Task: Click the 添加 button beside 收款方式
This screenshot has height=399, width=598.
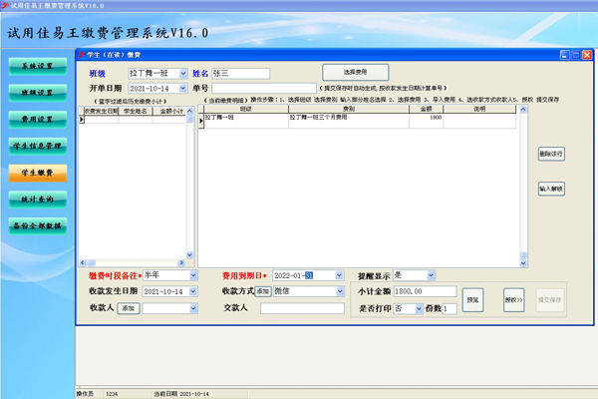Action: (263, 291)
